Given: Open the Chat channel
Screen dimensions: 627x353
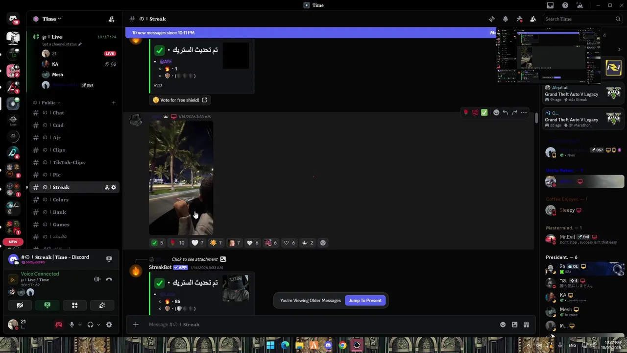Looking at the screenshot, I should point(74,113).
